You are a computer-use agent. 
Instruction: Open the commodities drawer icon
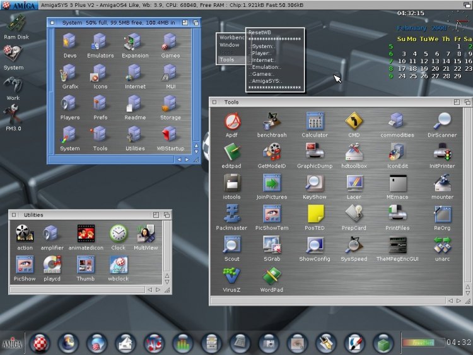397,121
